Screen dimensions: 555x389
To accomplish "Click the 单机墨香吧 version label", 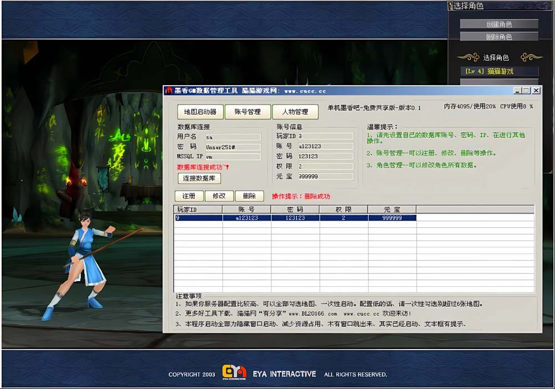I will [x=374, y=108].
